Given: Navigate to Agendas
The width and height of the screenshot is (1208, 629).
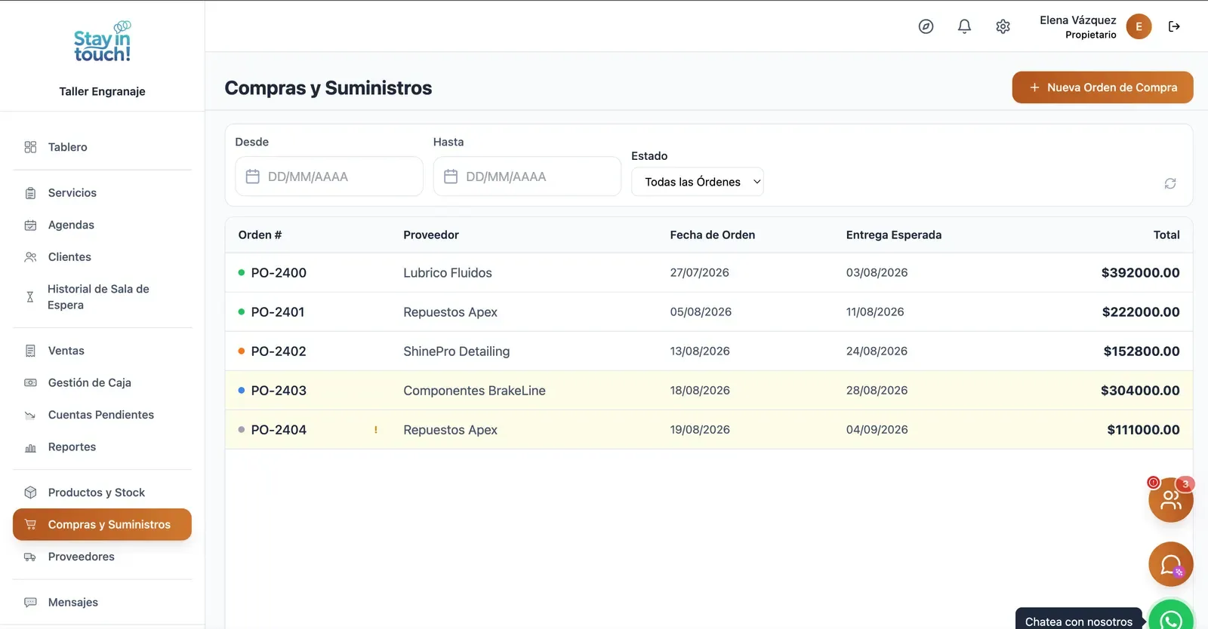Looking at the screenshot, I should (102, 225).
